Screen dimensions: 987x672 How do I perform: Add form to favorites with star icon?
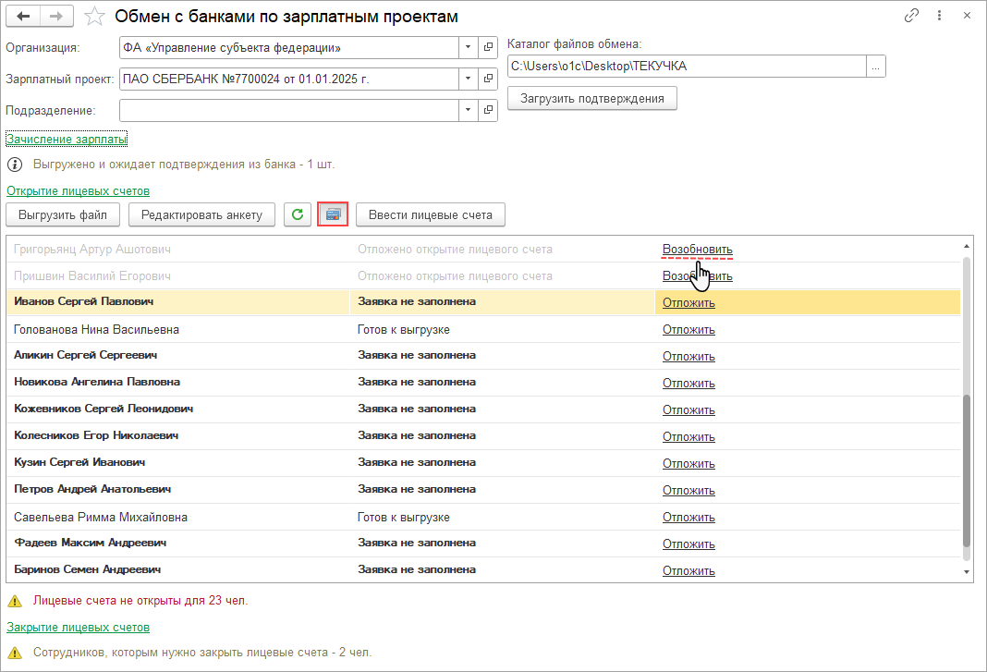(94, 17)
